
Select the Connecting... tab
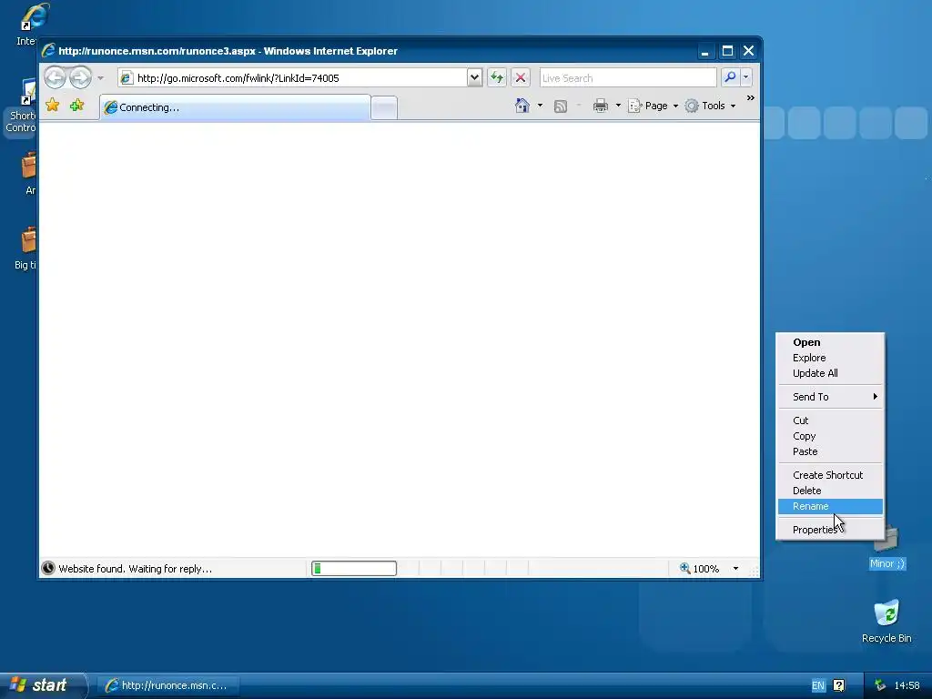(x=235, y=107)
